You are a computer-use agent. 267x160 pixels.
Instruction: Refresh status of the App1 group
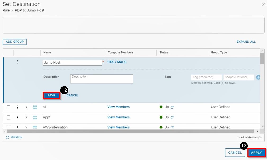[x=172, y=117]
